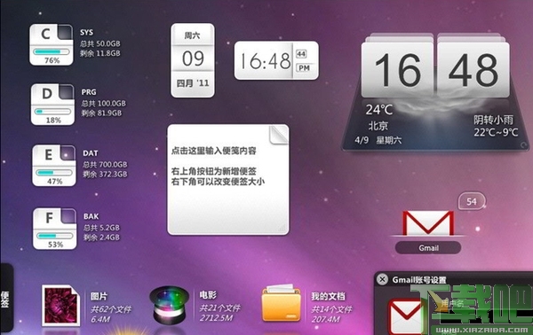This screenshot has width=533, height=335.
Task: Click the C drive 76% usage bar
Action: (x=51, y=52)
